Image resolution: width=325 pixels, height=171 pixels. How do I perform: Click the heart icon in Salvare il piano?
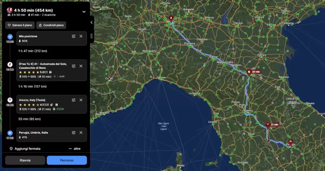tap(9, 25)
